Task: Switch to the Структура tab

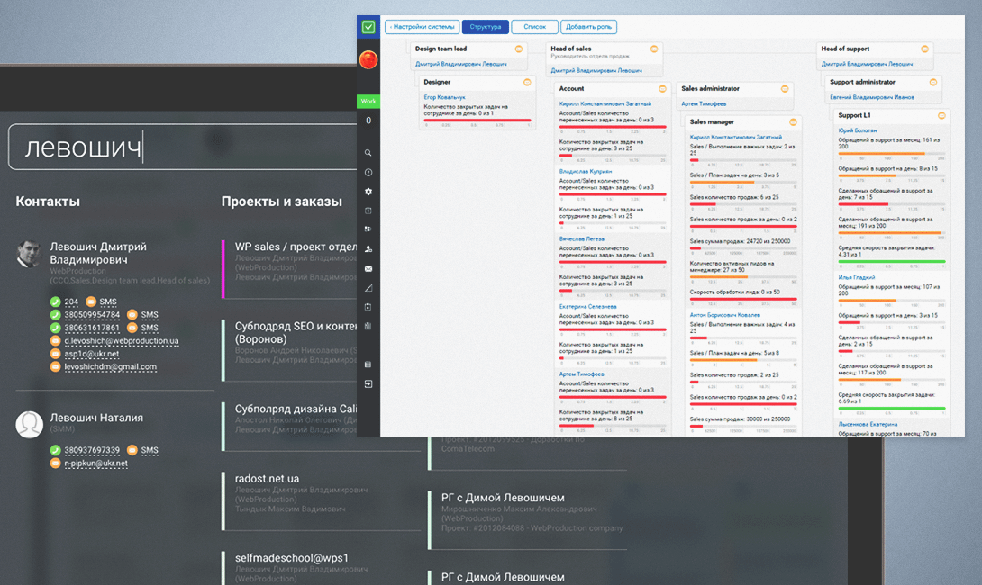Action: coord(486,27)
